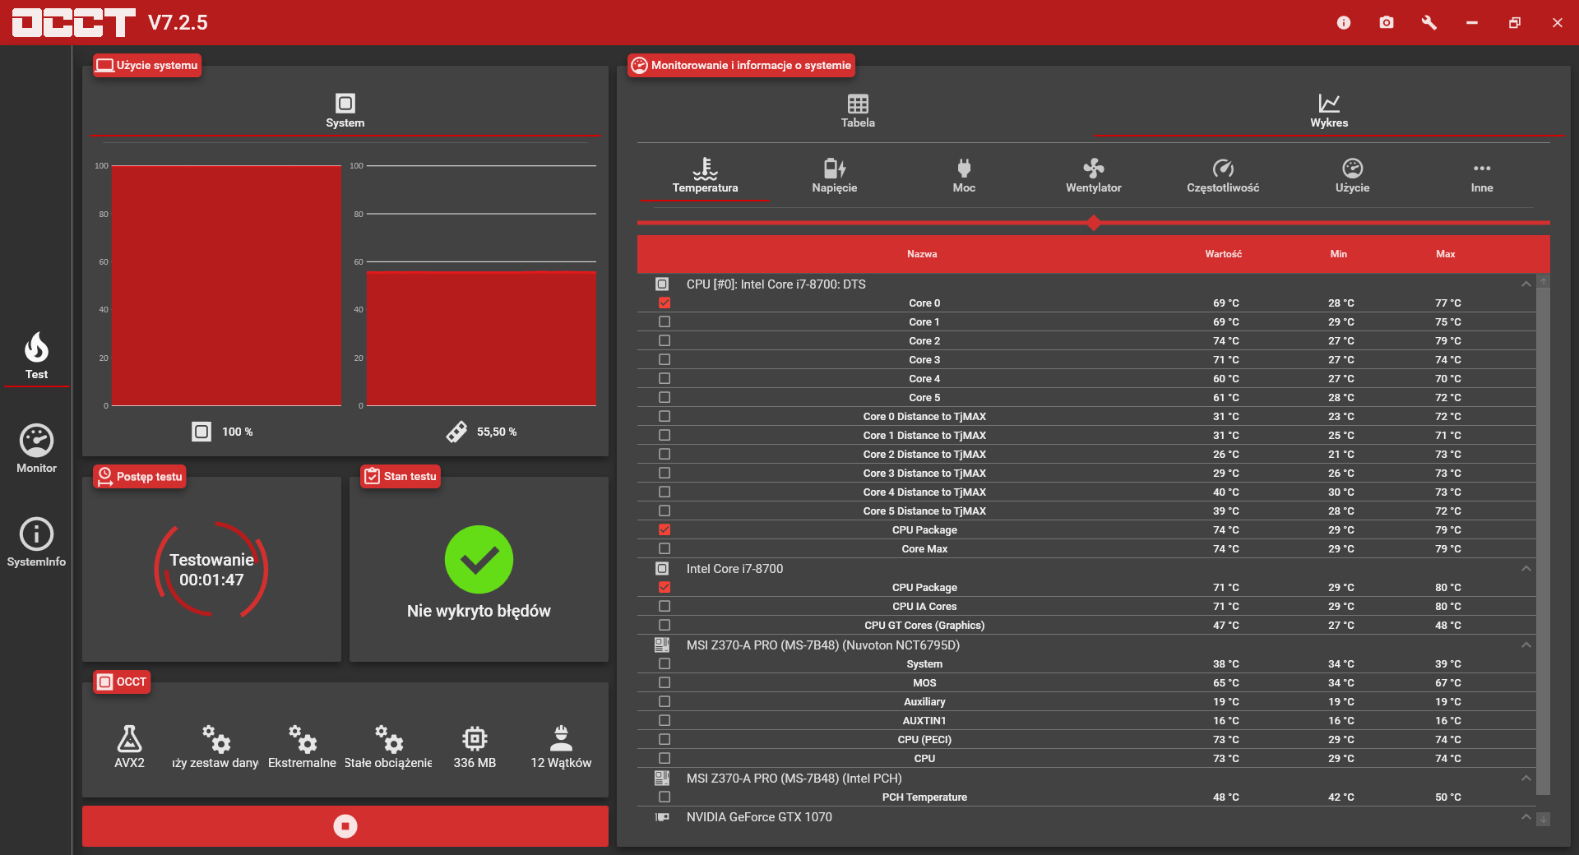Click the red diamond slider handle

(1094, 223)
